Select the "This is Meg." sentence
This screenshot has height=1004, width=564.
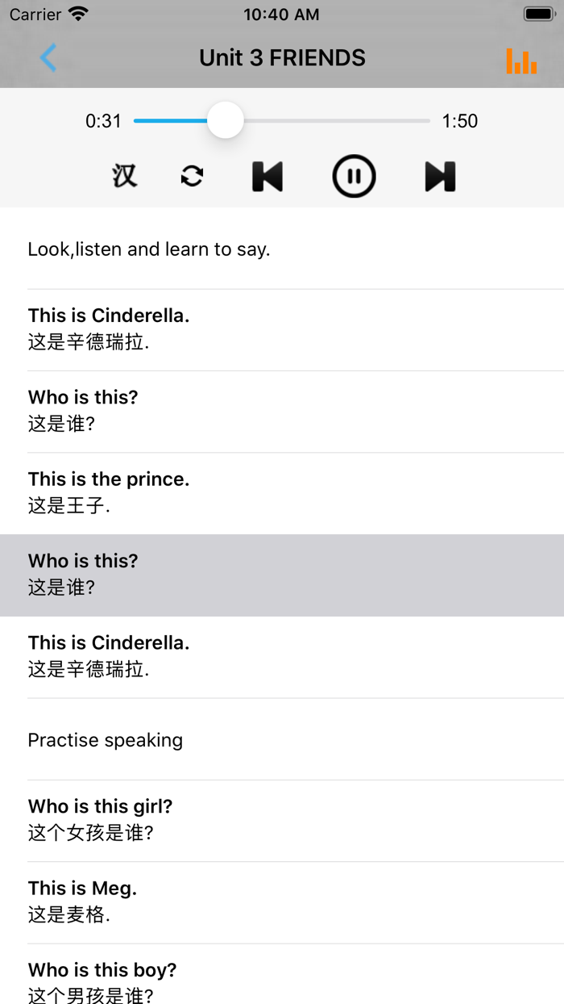[x=282, y=902]
